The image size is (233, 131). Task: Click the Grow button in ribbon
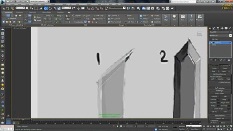pyautogui.click(x=37, y=17)
